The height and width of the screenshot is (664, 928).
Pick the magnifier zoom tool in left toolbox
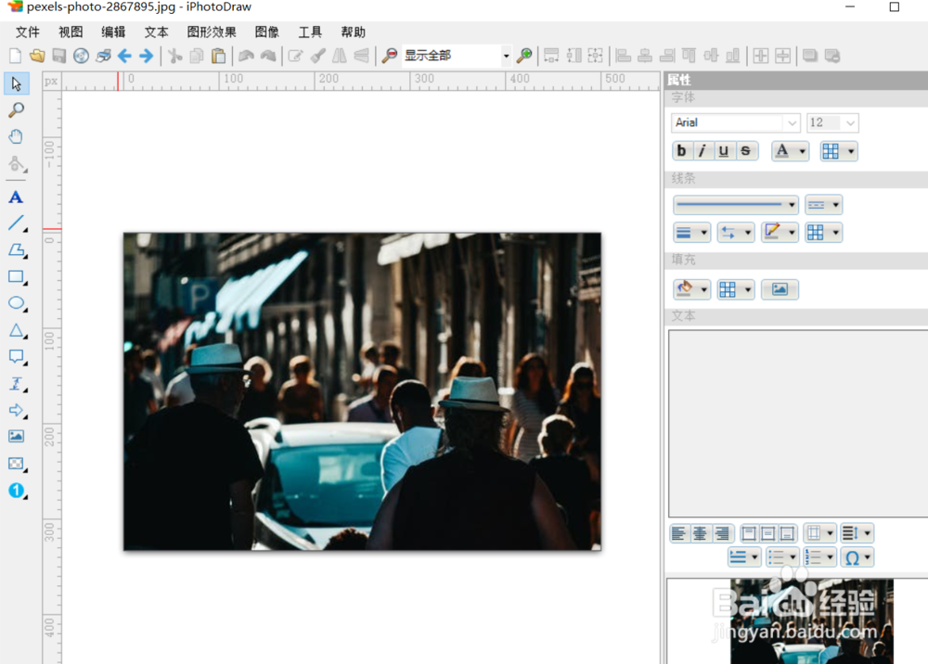coord(16,110)
